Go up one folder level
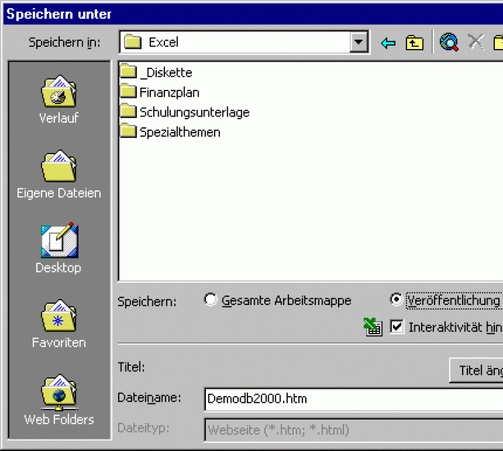 click(414, 43)
